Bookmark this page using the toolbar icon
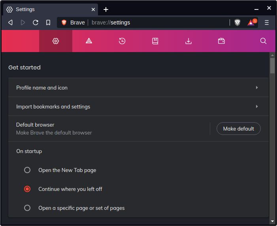The image size is (277, 226). click(48, 22)
